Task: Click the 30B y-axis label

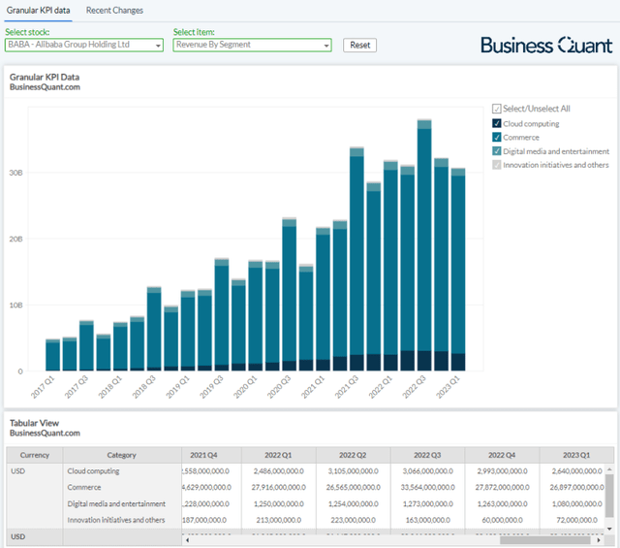Action: pyautogui.click(x=15, y=173)
